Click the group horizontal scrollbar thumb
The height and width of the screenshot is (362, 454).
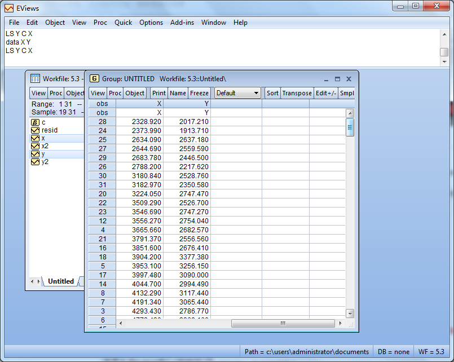pyautogui.click(x=283, y=324)
